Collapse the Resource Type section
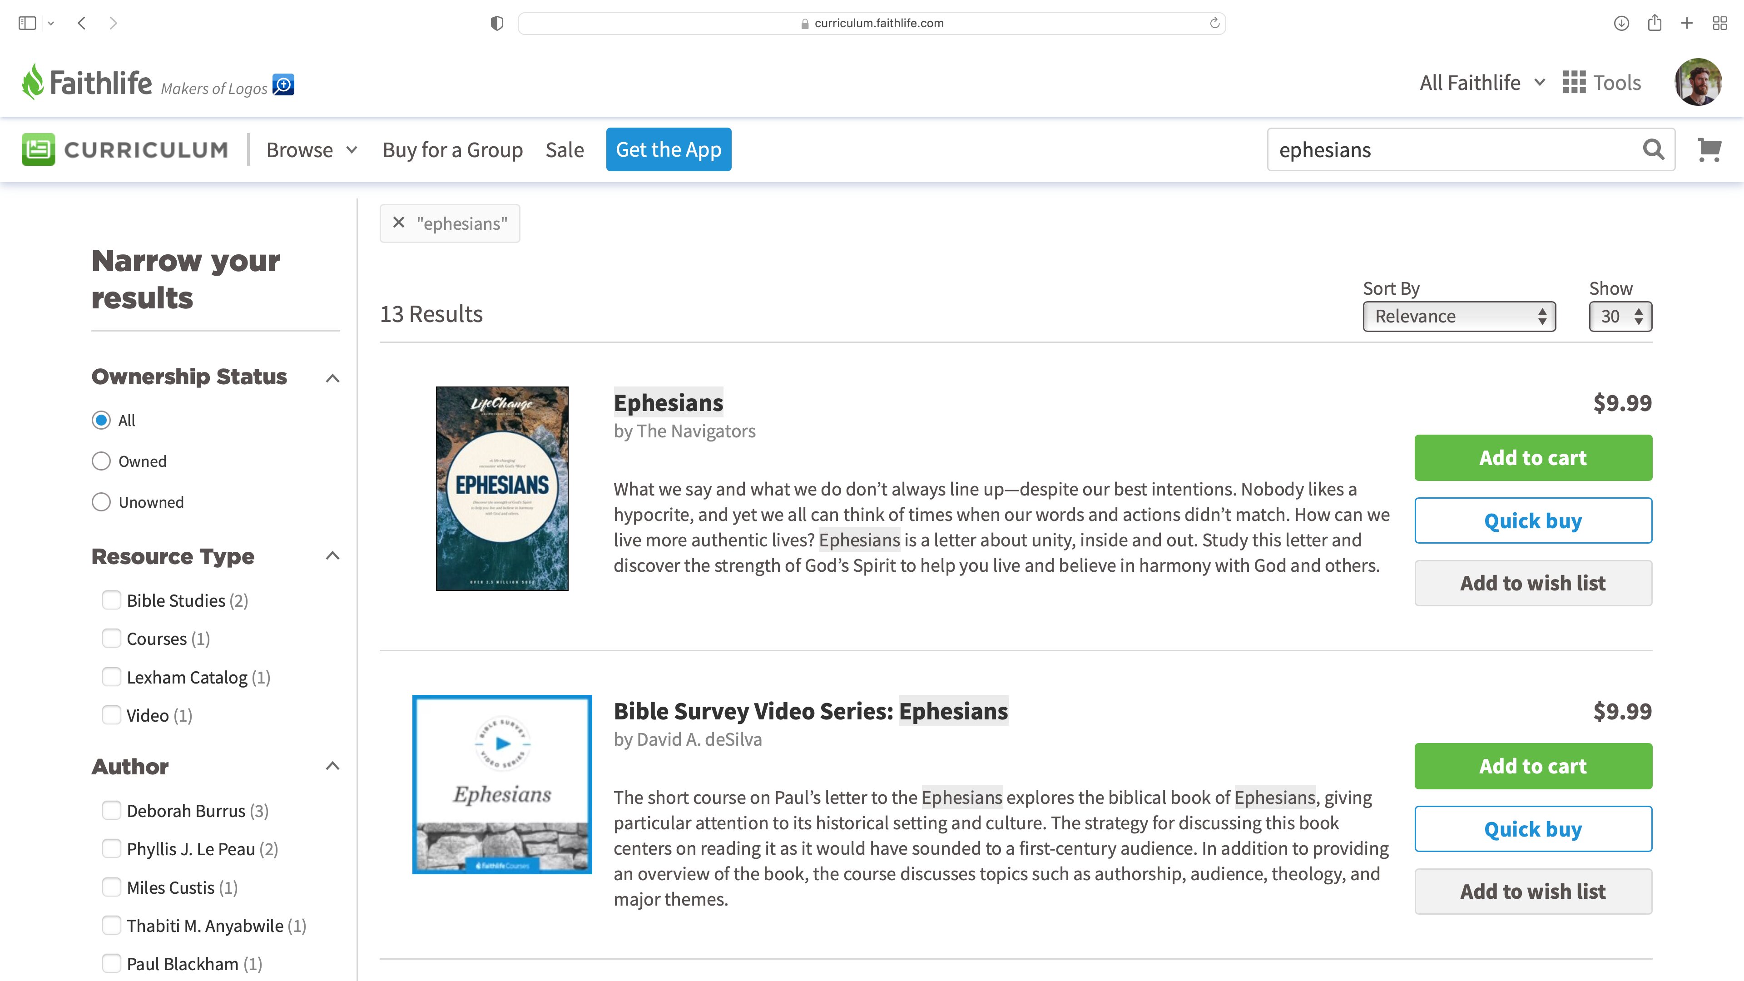1744x981 pixels. click(332, 556)
